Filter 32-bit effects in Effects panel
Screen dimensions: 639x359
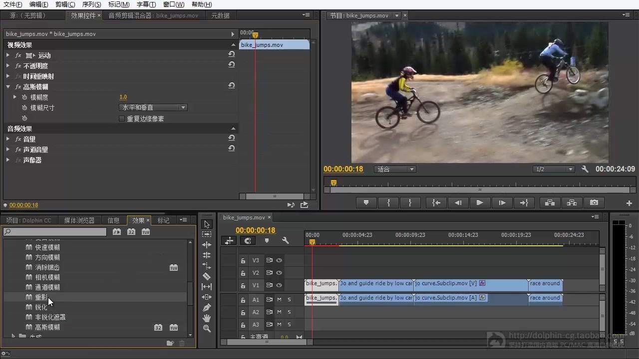(x=131, y=232)
